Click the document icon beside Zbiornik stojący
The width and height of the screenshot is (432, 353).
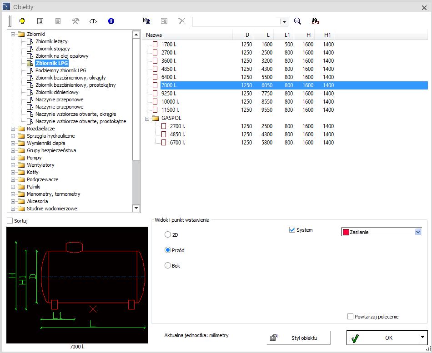tap(30, 49)
